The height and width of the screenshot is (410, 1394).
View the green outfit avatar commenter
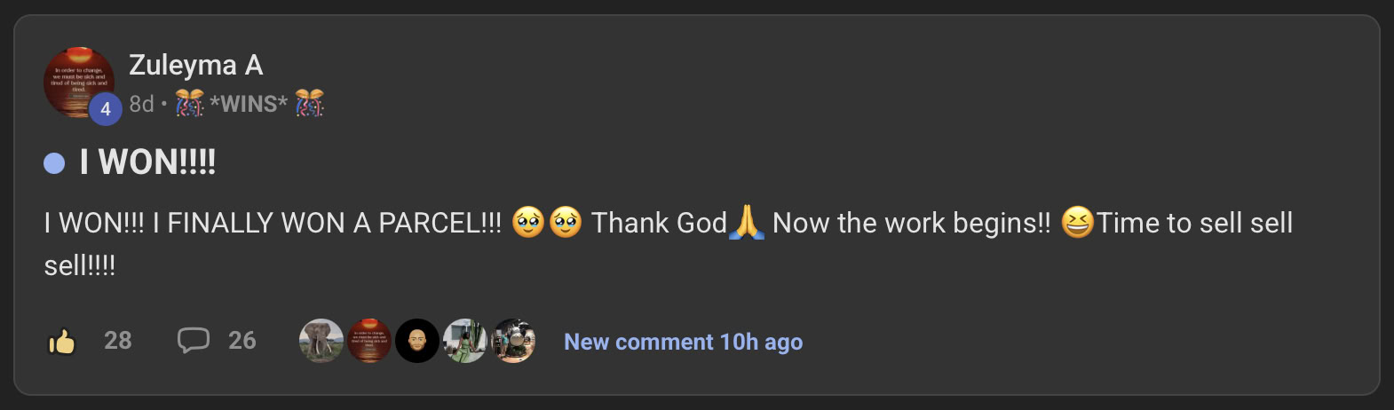pos(465,341)
